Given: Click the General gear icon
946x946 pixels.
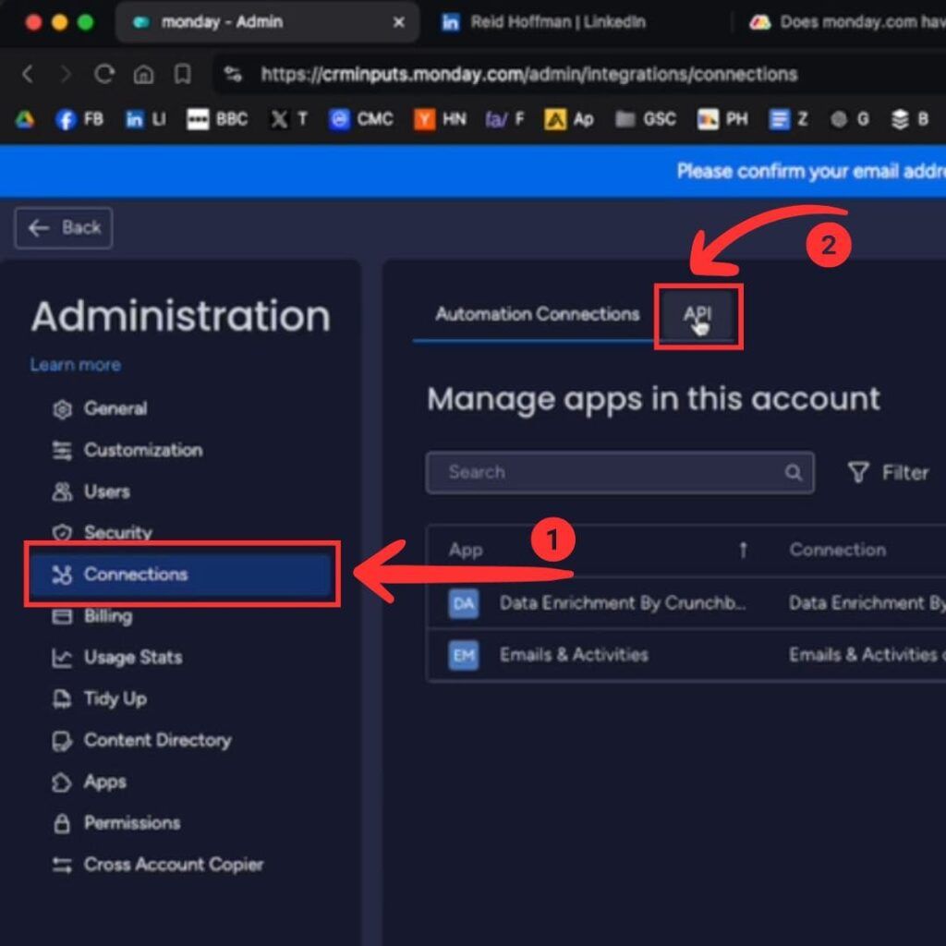Looking at the screenshot, I should pos(62,409).
